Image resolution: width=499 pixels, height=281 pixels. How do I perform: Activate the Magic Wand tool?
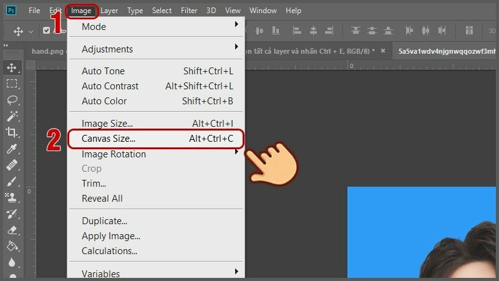11,116
